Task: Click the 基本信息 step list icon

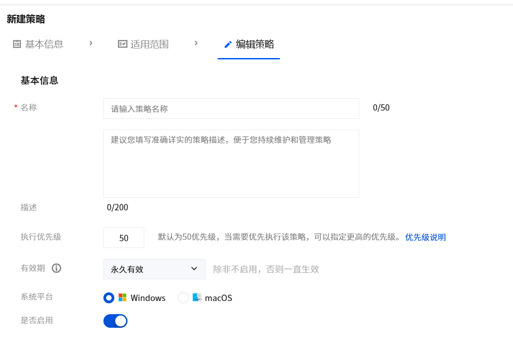Action: pos(17,44)
